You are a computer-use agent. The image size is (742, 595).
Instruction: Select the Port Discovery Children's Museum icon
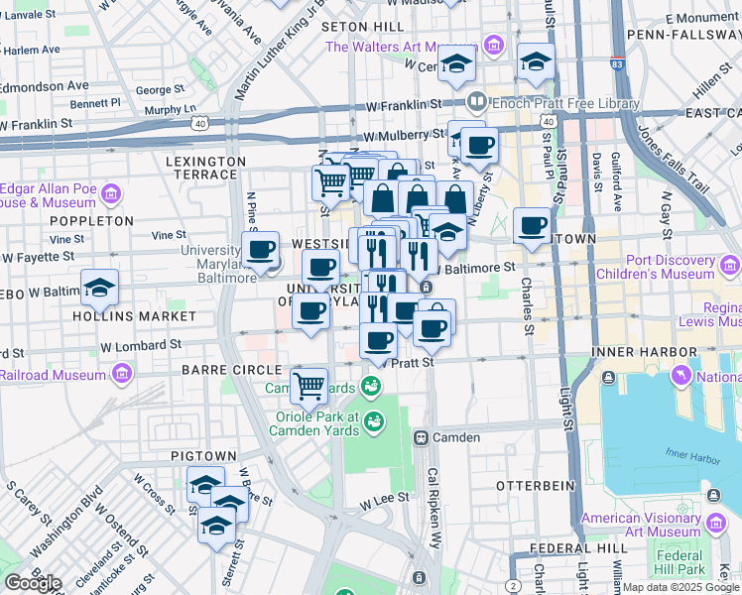coord(730,265)
